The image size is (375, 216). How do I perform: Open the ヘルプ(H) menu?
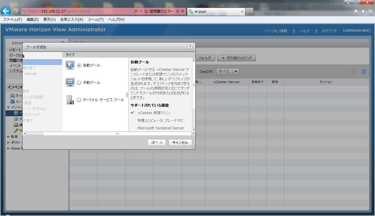[x=116, y=20]
